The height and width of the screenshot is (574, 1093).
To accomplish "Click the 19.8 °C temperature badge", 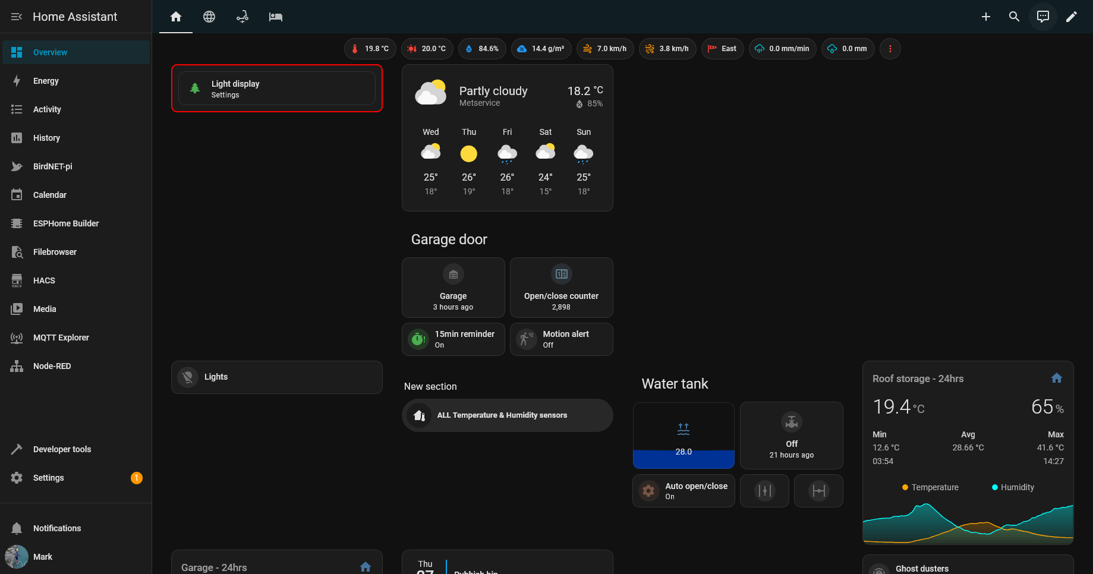I will point(370,49).
